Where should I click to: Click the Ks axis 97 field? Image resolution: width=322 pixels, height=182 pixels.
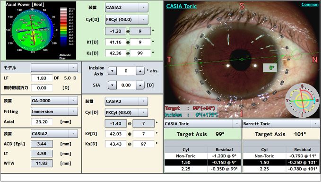click(143, 144)
